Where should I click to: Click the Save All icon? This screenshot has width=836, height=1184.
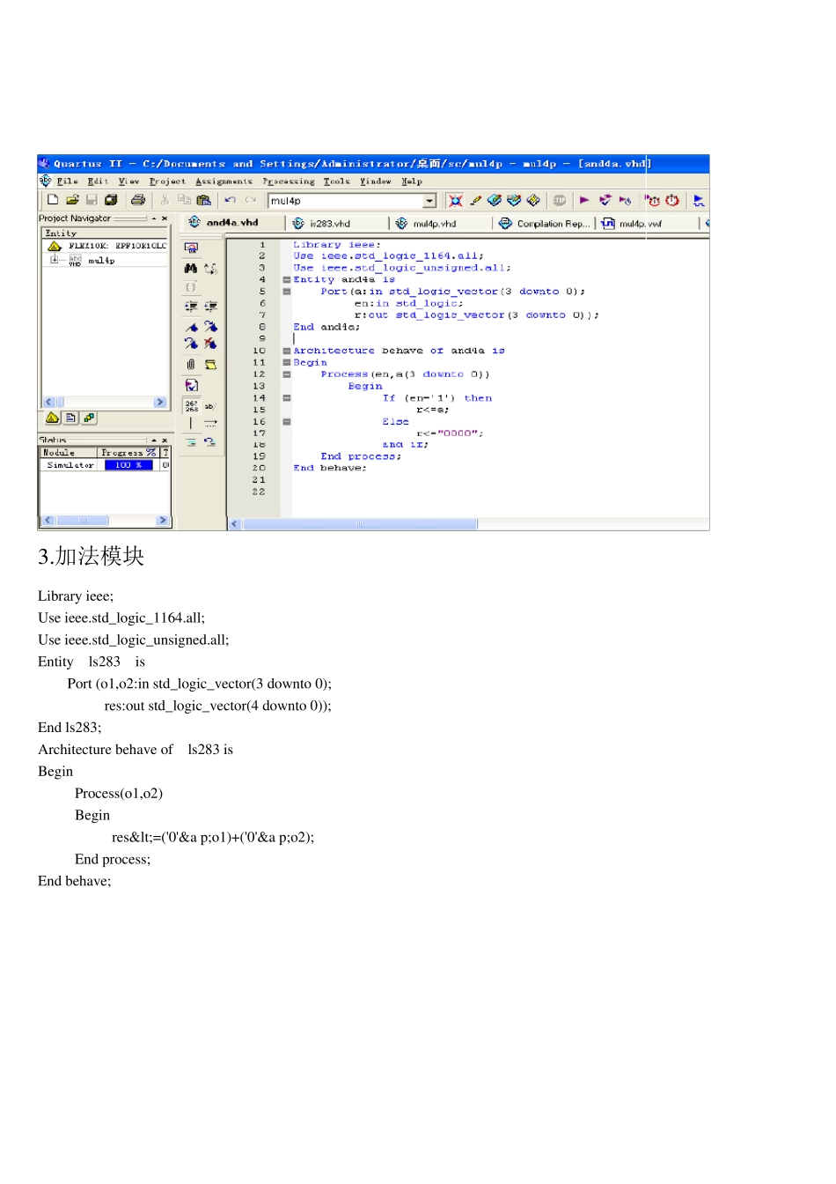coord(111,200)
